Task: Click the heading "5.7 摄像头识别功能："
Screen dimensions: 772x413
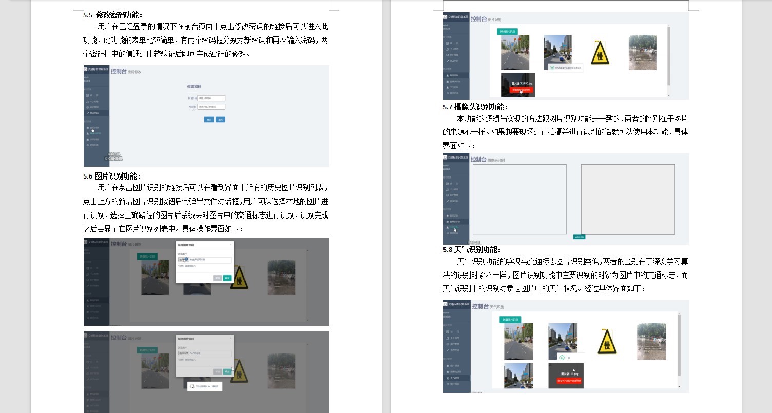Action: pos(475,107)
